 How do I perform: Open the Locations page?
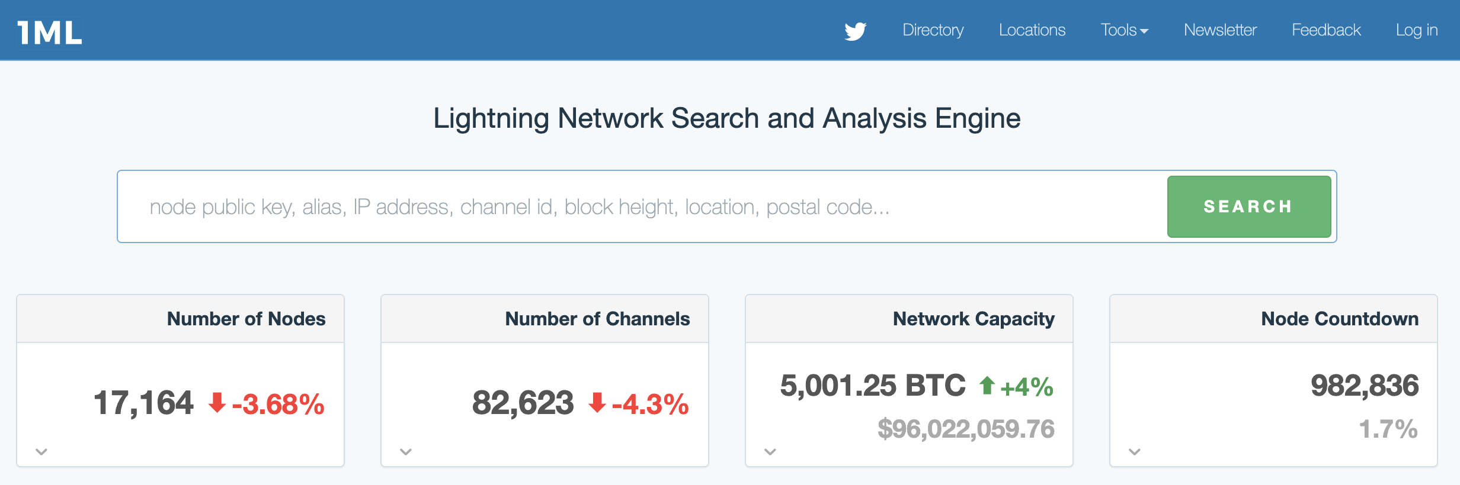1032,30
